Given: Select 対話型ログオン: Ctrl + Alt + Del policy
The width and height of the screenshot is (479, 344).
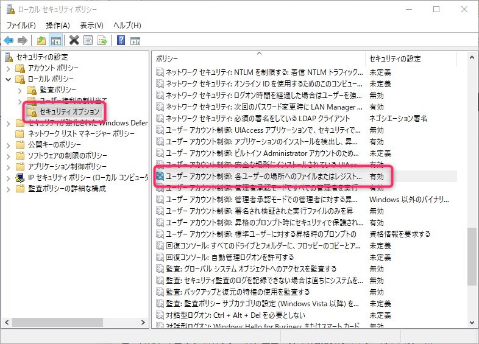Looking at the screenshot, I should [306, 315].
